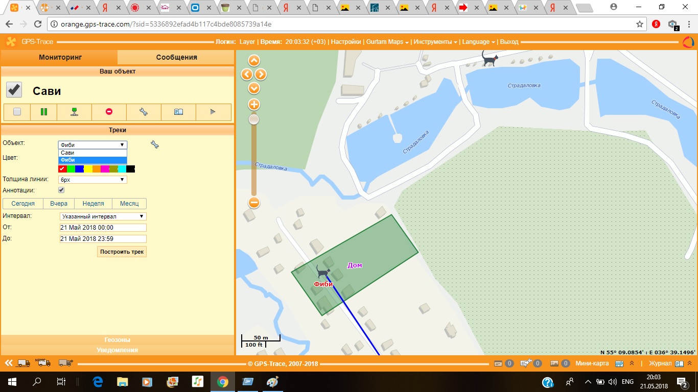Viewport: 698px width, 392px height.
Task: Zoom out the map with minus button
Action: pos(254,203)
